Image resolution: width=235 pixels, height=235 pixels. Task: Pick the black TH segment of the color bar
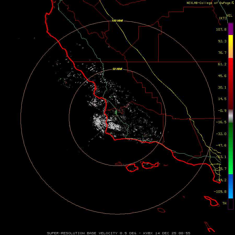(231, 204)
